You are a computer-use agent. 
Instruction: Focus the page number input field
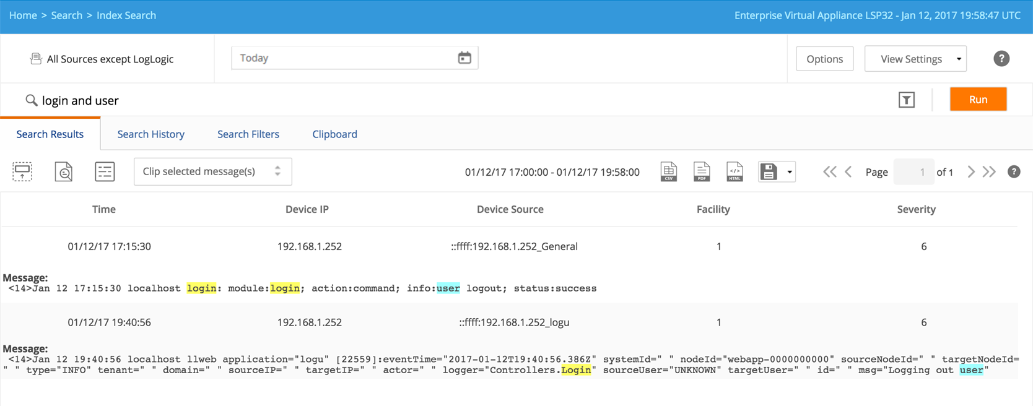pyautogui.click(x=913, y=172)
